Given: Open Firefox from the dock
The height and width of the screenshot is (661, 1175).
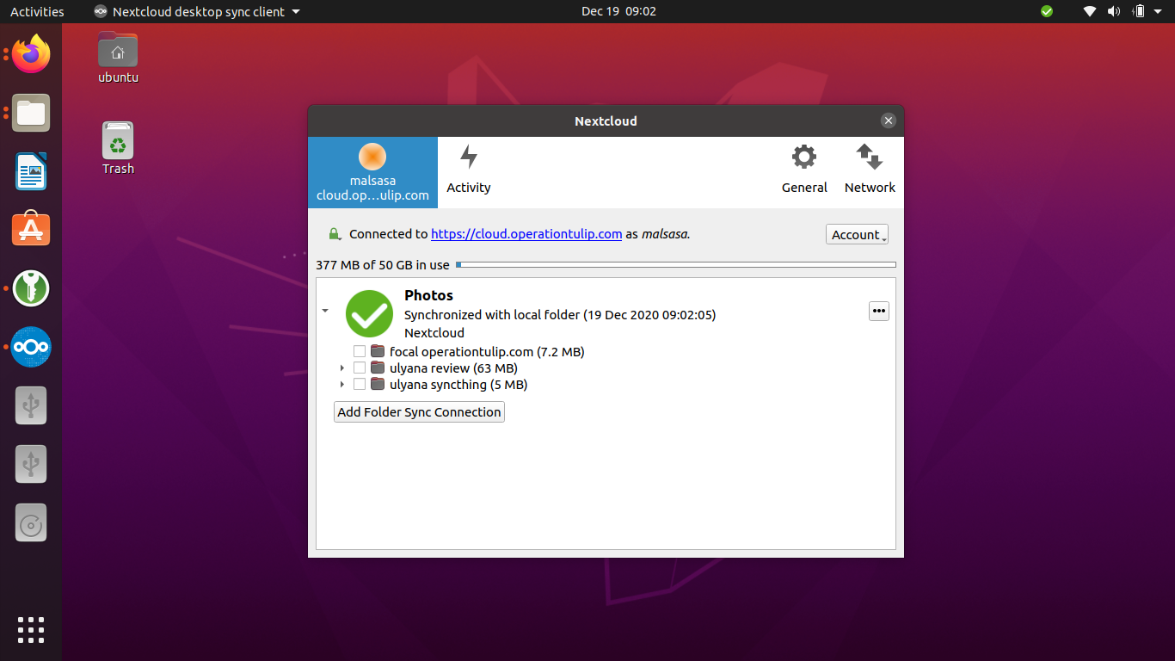Looking at the screenshot, I should click(31, 54).
